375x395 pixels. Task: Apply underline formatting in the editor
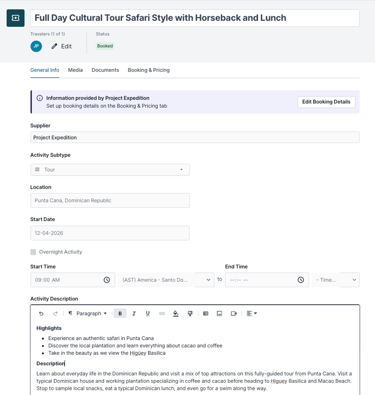pyautogui.click(x=148, y=314)
